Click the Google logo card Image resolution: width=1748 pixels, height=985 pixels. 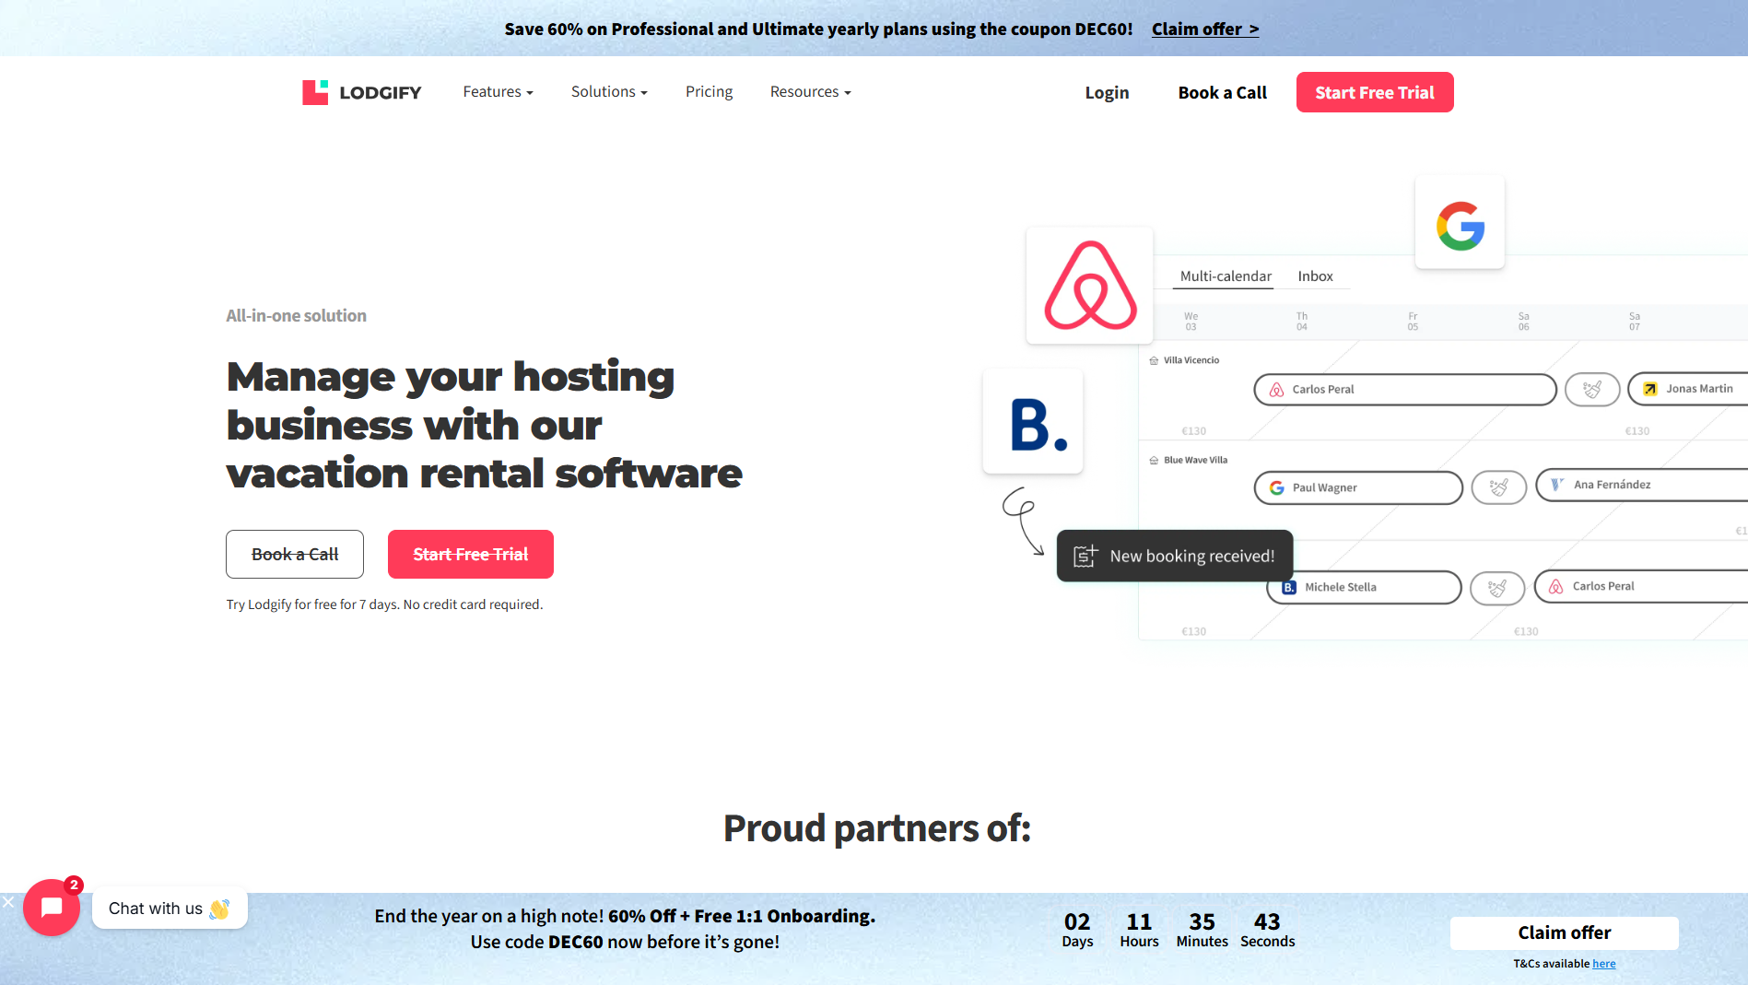pyautogui.click(x=1460, y=224)
